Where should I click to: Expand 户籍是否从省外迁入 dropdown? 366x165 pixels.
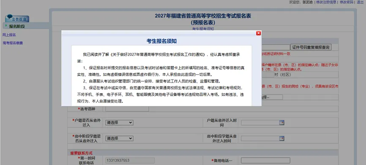click(x=119, y=122)
